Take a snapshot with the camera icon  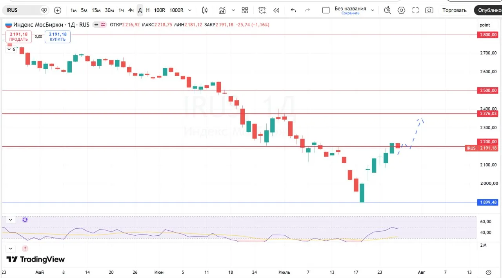point(429,10)
